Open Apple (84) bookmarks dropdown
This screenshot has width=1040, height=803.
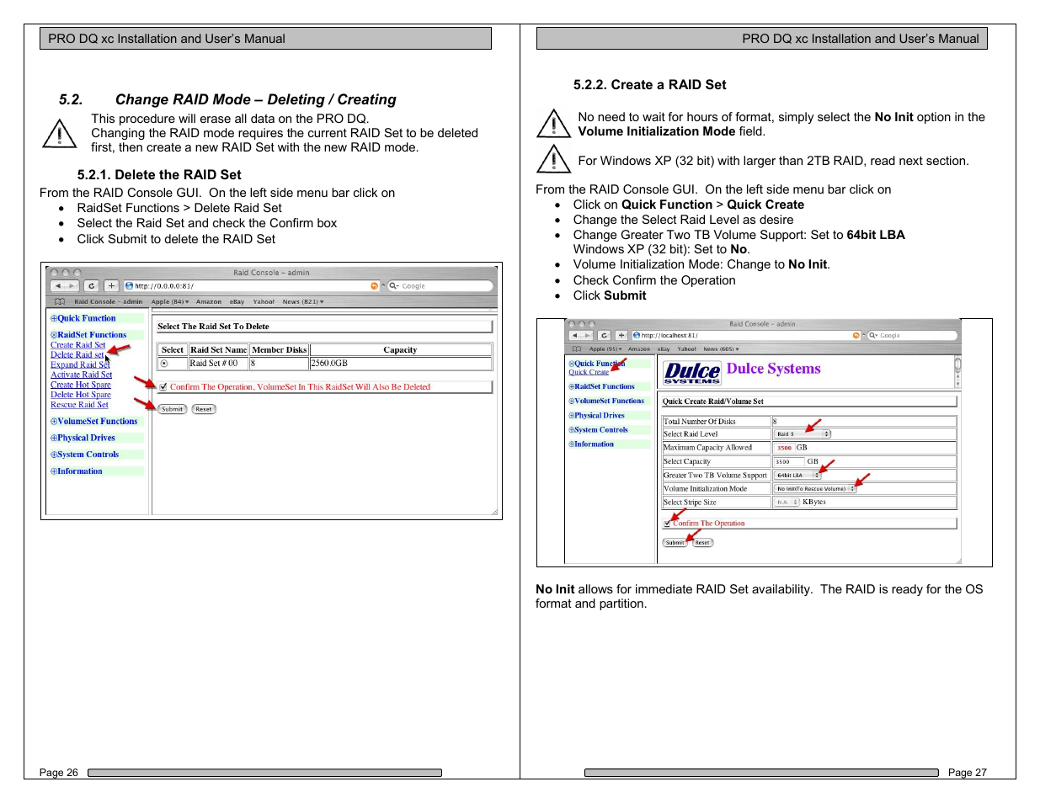pyautogui.click(x=170, y=302)
